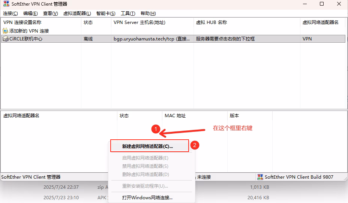Screen dimensions: 348x203
Task: Click the CiRCLE联机中心 connection icon
Action: tap(5, 39)
